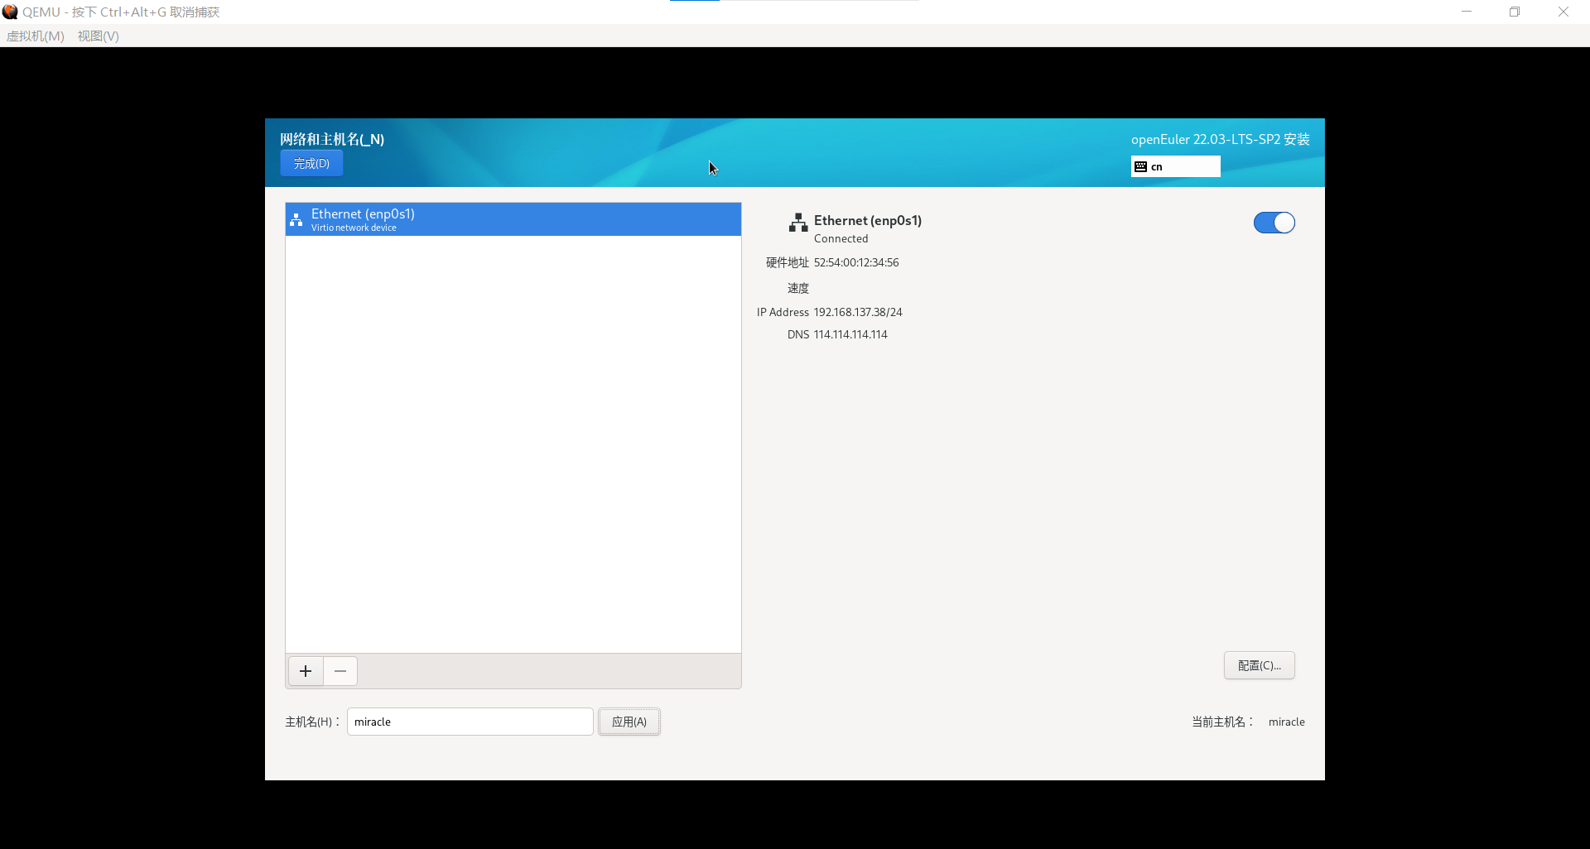Viewport: 1590px width, 849px height.
Task: Select the cn keyboard layout indicator
Action: tap(1176, 166)
